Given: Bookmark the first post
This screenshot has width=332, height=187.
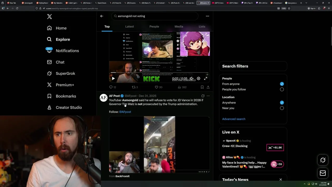Looking at the screenshot, I should (x=202, y=87).
